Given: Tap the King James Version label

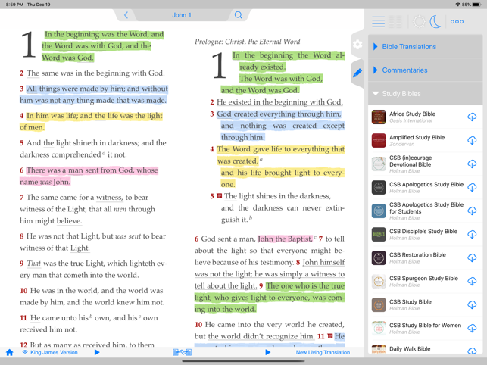Looking at the screenshot, I should 54,353.
